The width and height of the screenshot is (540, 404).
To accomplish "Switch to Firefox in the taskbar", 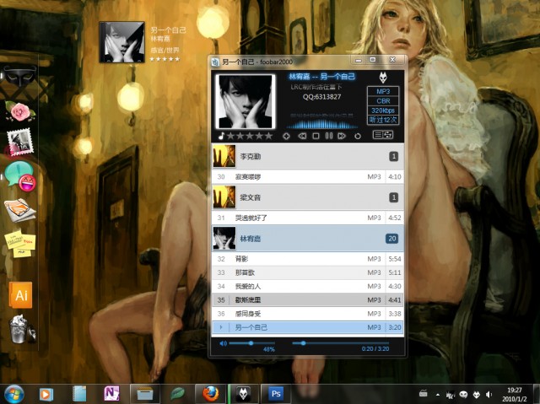I will pyautogui.click(x=210, y=394).
